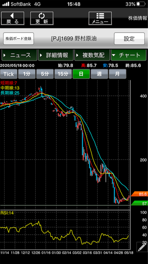Tap the opening price 始:79.8

66,65
